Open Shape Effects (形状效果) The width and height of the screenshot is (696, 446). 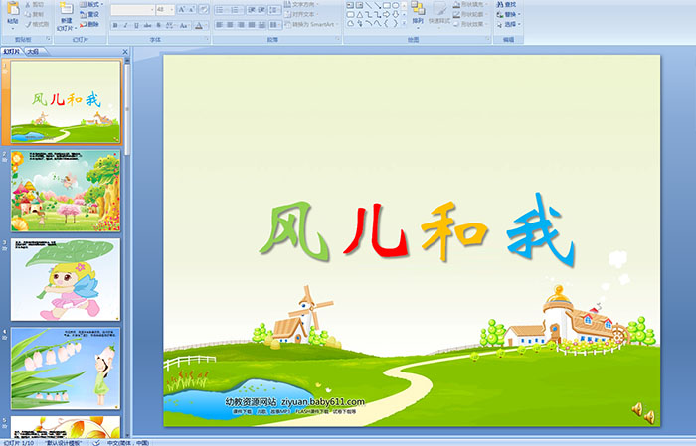[x=471, y=24]
